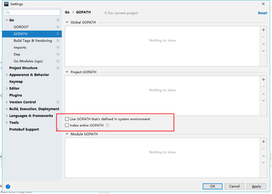Collapse the Module GOPATH section
The width and height of the screenshot is (272, 194).
coord(67,134)
